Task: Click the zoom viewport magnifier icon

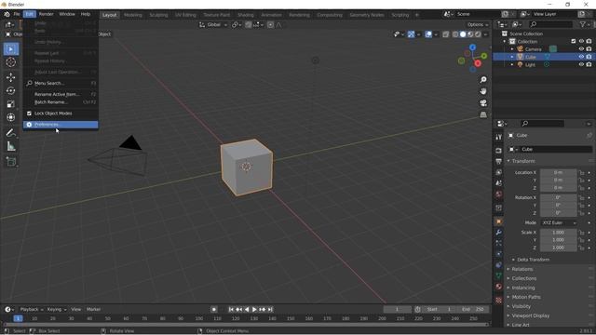Action: 483,80
